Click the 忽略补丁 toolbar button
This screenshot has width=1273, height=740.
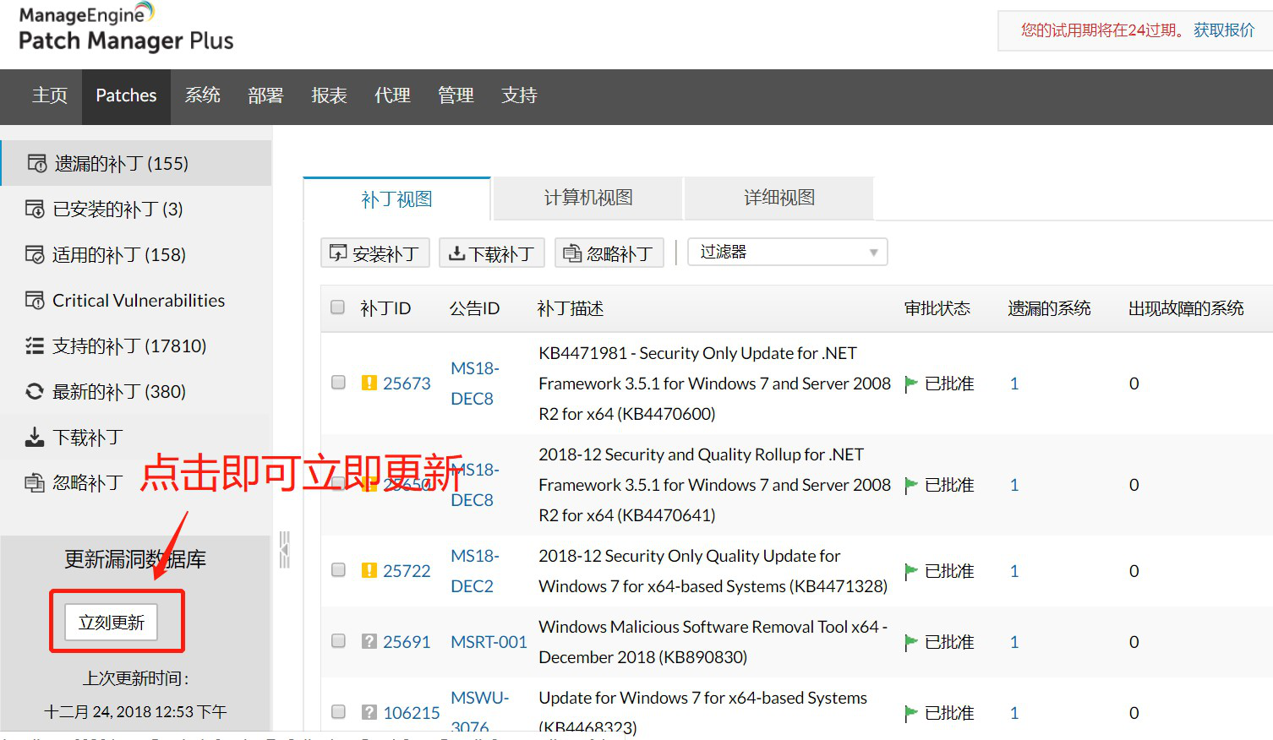point(609,253)
